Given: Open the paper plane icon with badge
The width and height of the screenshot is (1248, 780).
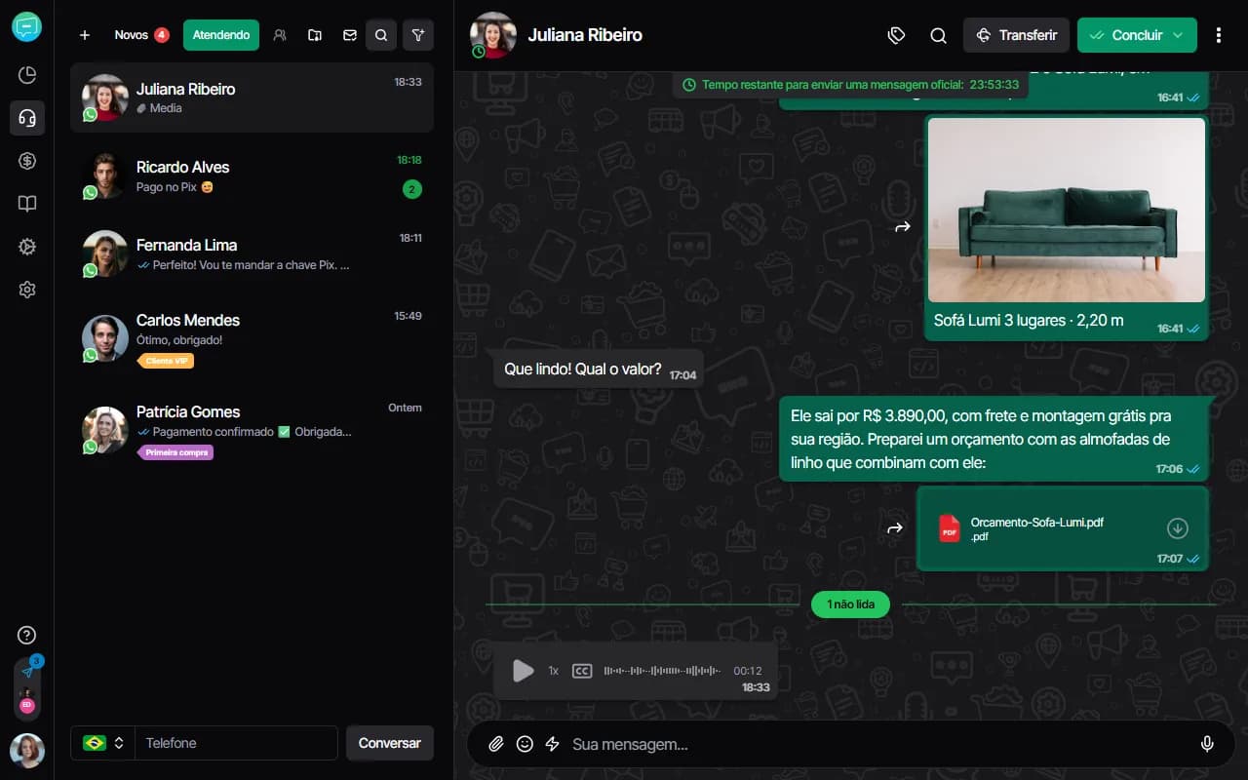Looking at the screenshot, I should click(x=27, y=671).
